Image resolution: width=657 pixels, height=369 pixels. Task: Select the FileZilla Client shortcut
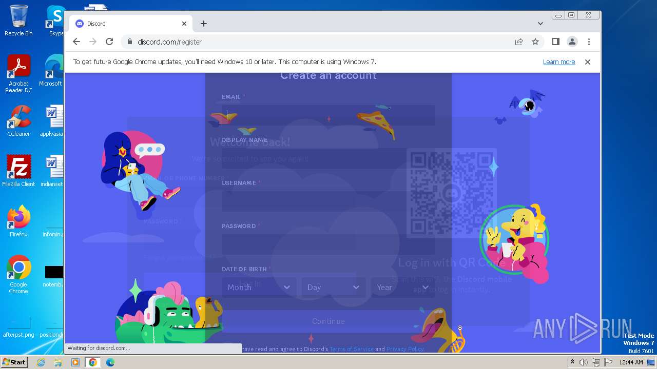pos(18,171)
